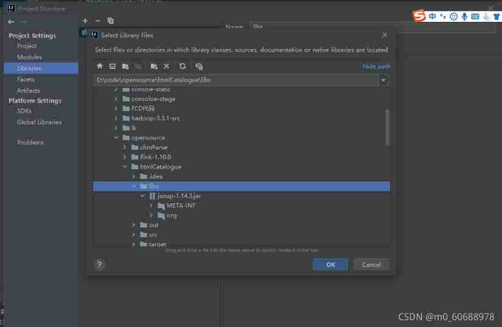Open the path history dropdown

click(383, 80)
